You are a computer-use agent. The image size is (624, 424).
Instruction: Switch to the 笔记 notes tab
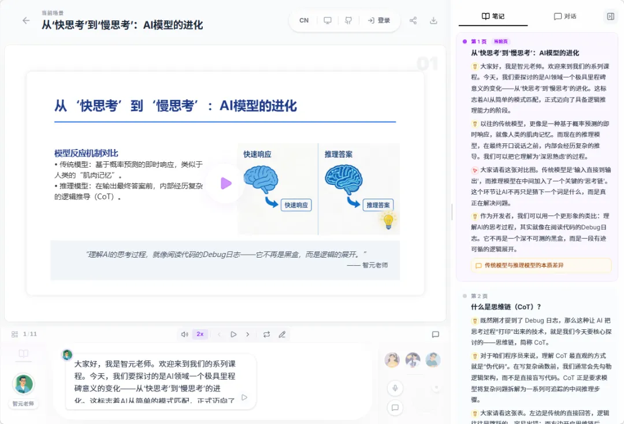493,16
